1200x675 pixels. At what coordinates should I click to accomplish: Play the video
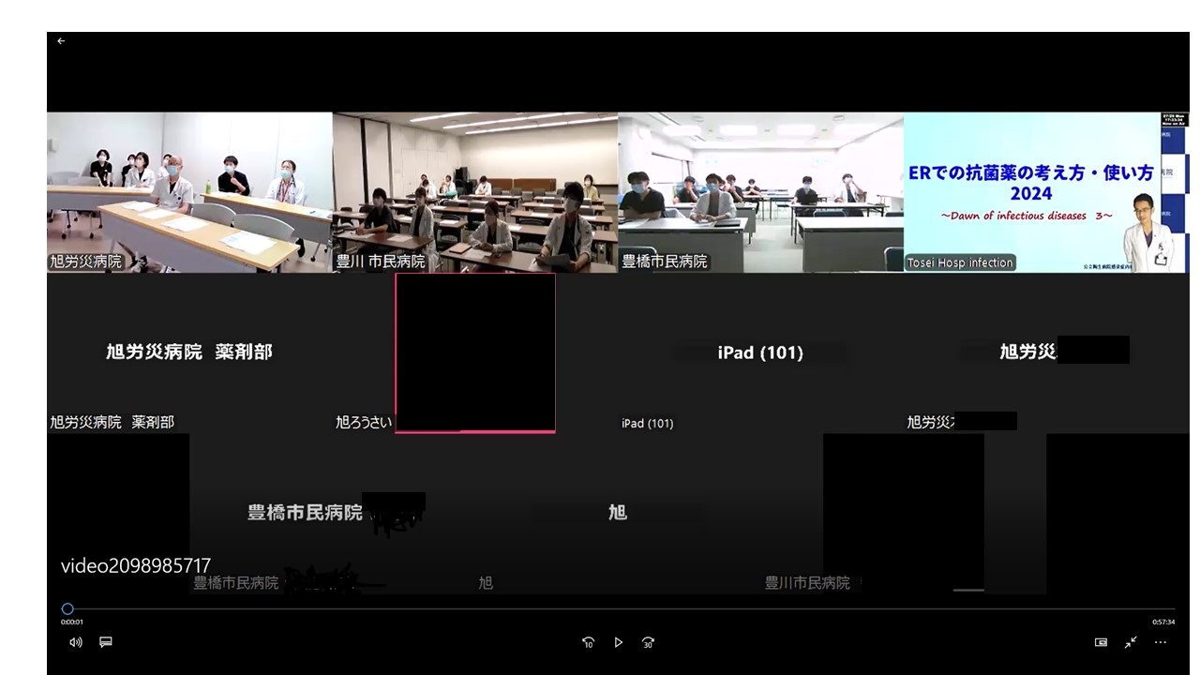point(618,642)
